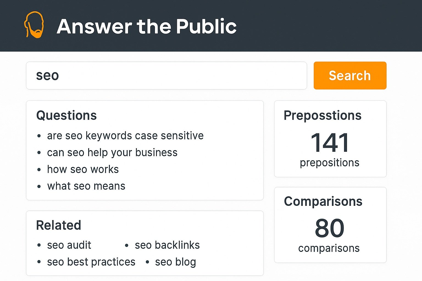Open "can seo help your business" question
Viewport: 422px width, 281px height.
tap(112, 153)
